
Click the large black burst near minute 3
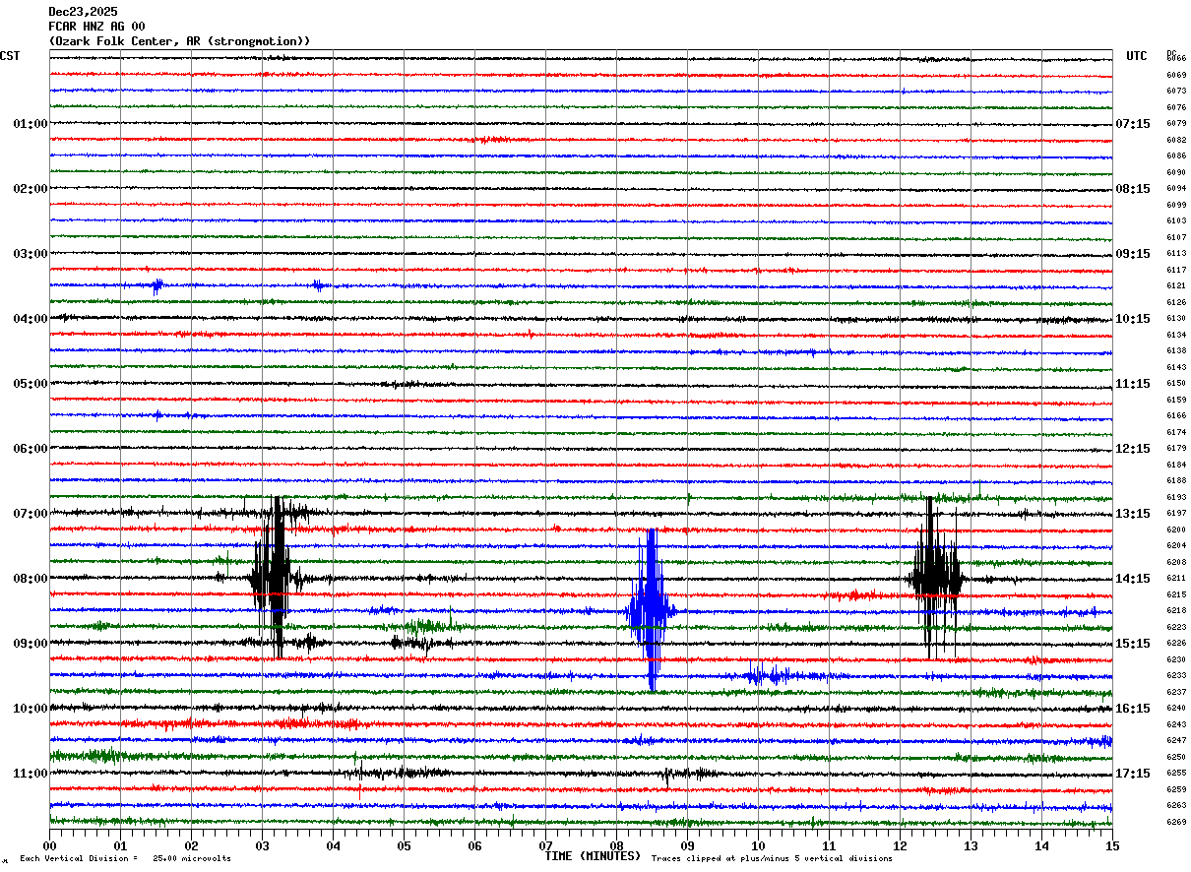pos(273,578)
